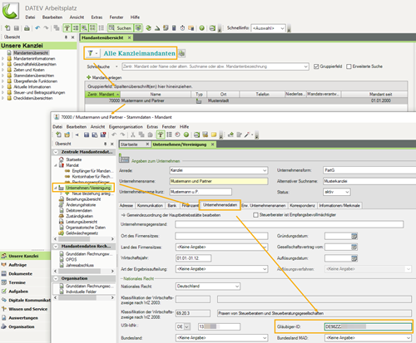The width and height of the screenshot is (416, 343).
Task: Open the Eigenorganisation menu
Action: pos(126,126)
